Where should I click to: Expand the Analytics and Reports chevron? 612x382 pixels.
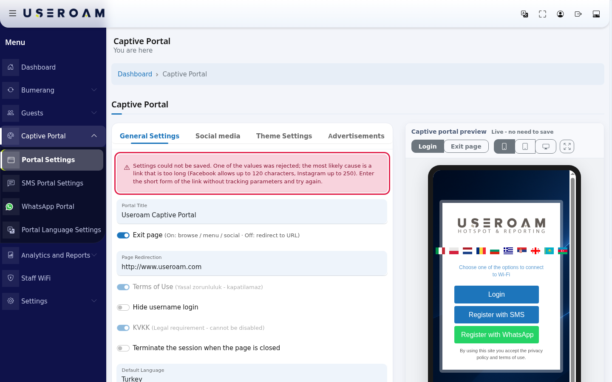pyautogui.click(x=94, y=255)
